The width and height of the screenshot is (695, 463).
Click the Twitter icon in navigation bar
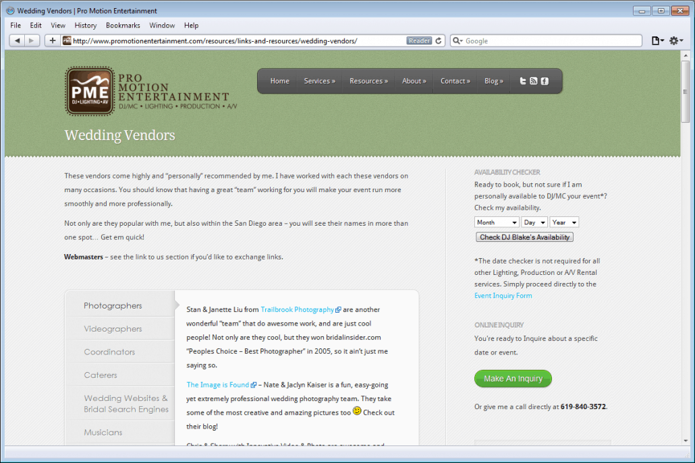(x=522, y=81)
